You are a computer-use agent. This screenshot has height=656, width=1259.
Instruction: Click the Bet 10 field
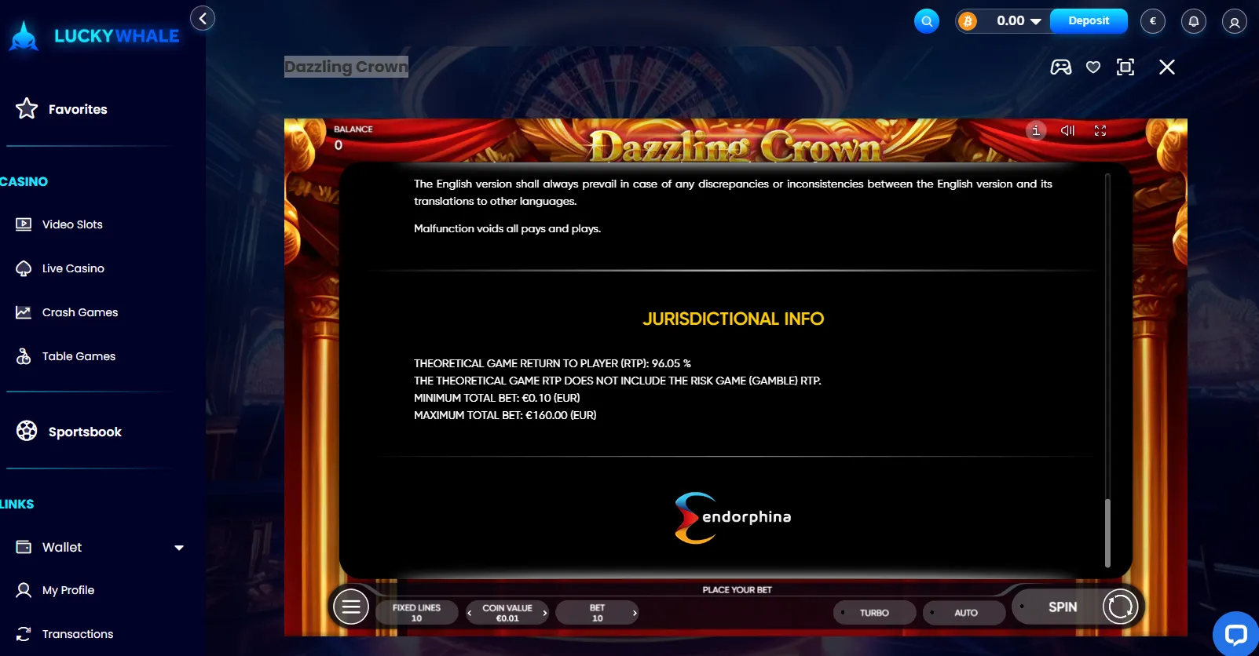tap(597, 613)
